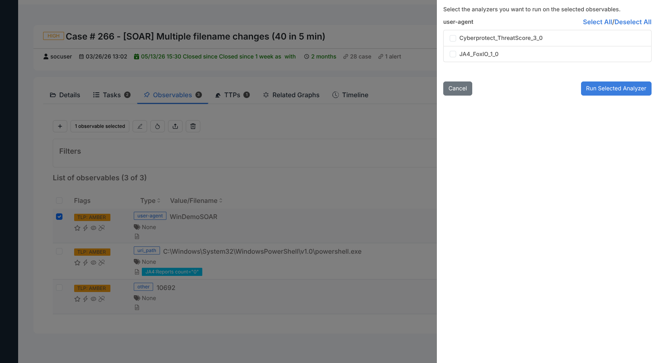Open the 10692 observable value
This screenshot has width=658, height=363.
166,288
